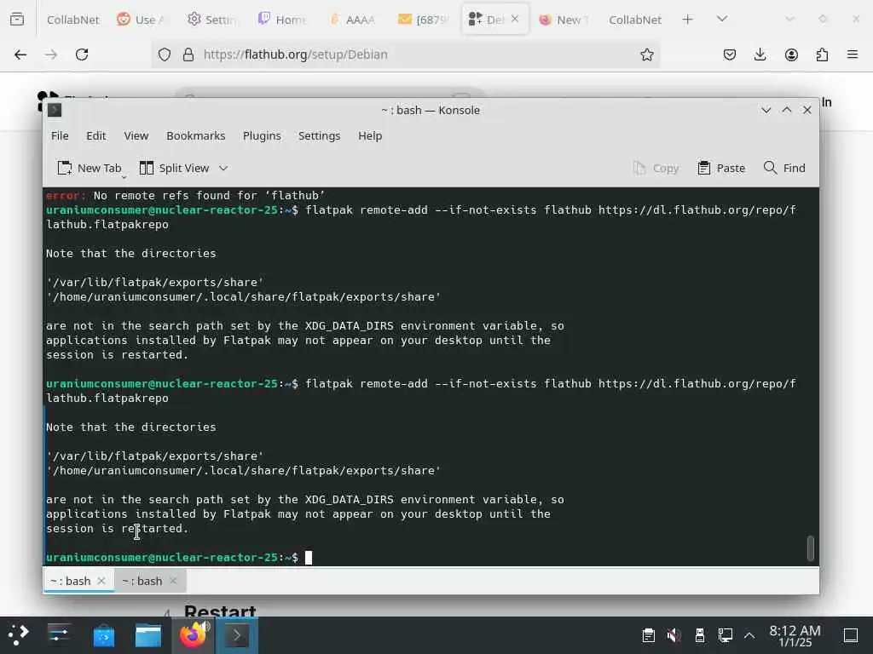The width and height of the screenshot is (873, 654).
Task: Open the Pocket save icon in Firefox
Action: tap(730, 54)
